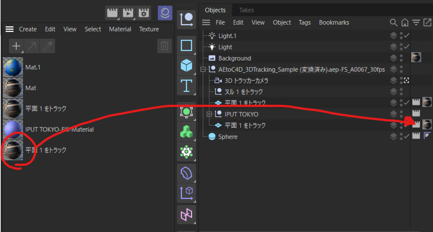433x232 pixels.
Task: Open the Material Manager hamburger menu
Action: click(9, 29)
